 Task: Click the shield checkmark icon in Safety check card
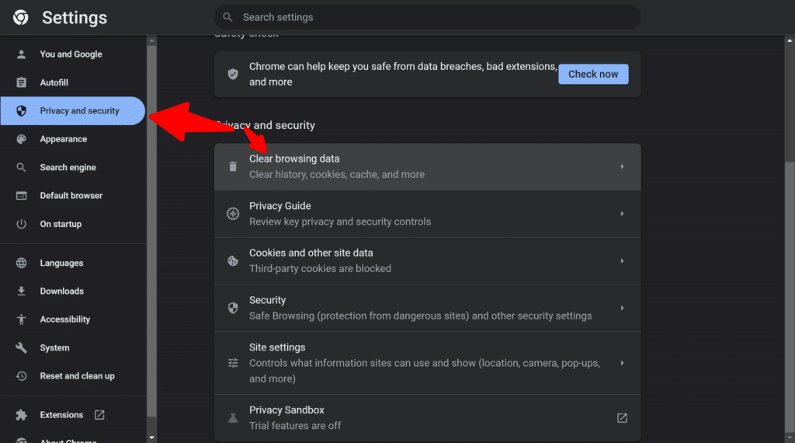point(233,74)
